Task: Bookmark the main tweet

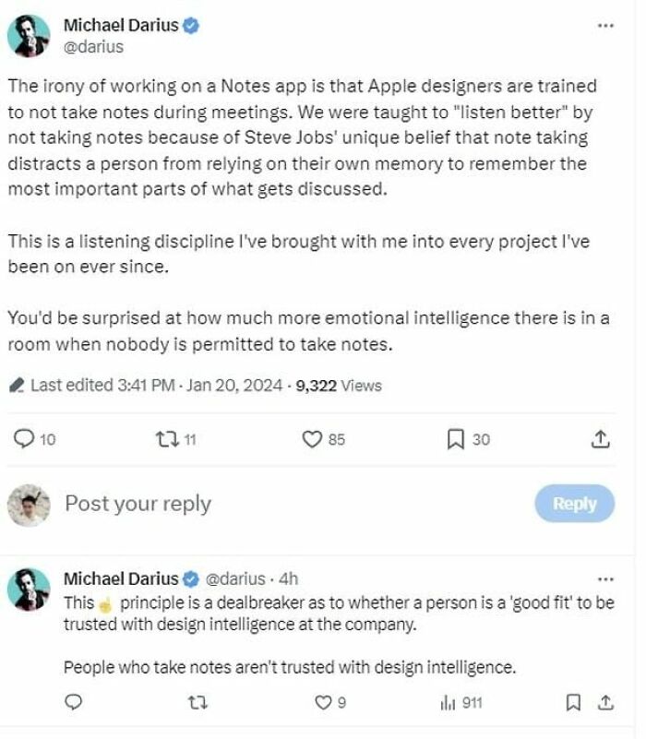Action: 455,439
